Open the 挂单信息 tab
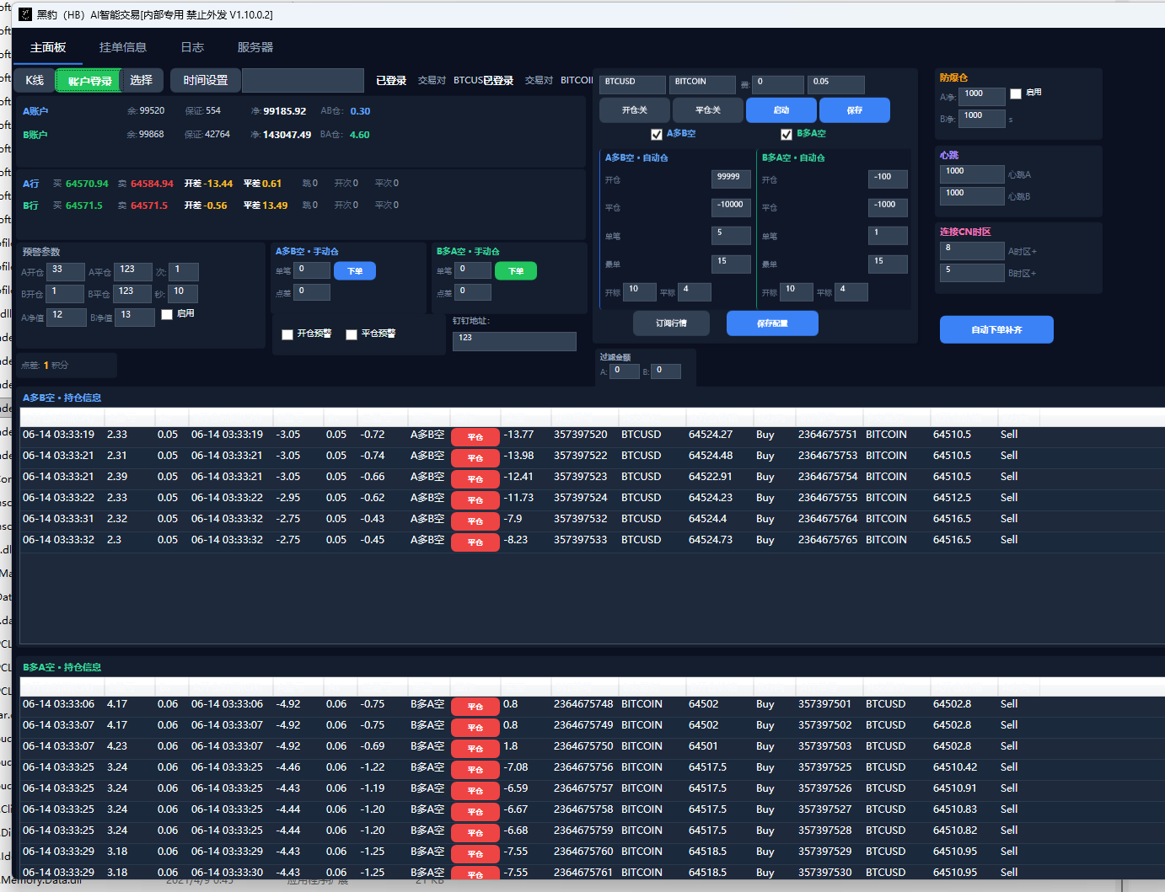Viewport: 1165px width, 892px height. click(123, 47)
